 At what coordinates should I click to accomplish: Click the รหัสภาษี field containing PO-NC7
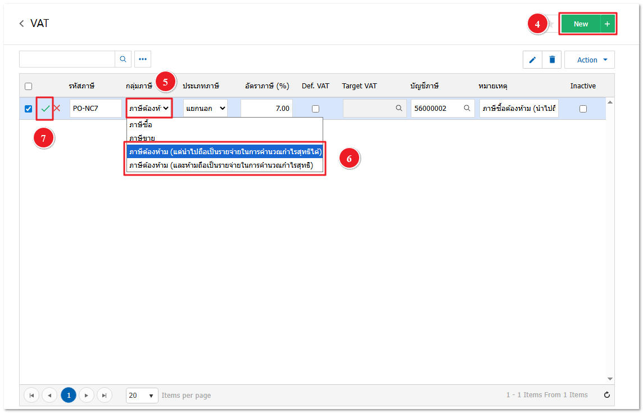coord(96,109)
